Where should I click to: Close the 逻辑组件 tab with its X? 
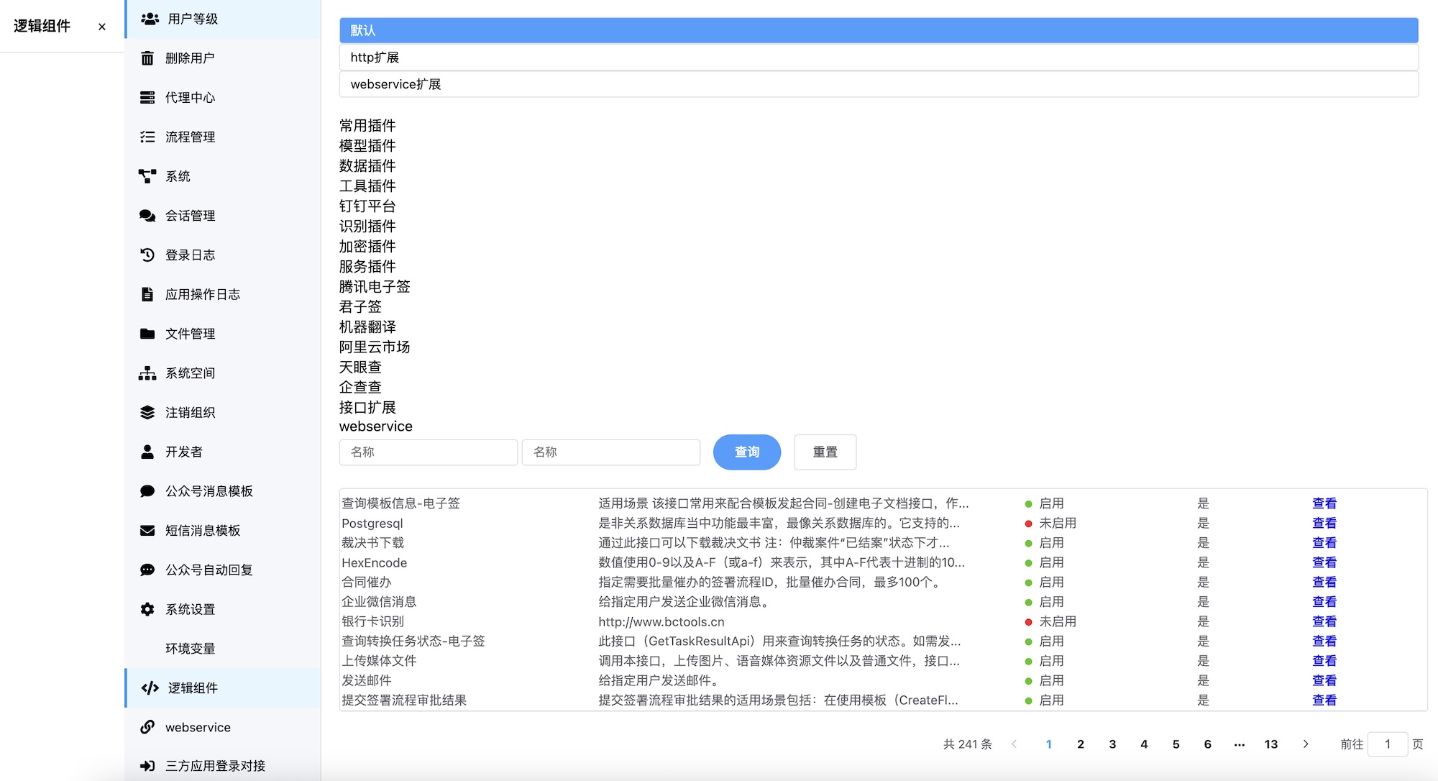[x=102, y=27]
